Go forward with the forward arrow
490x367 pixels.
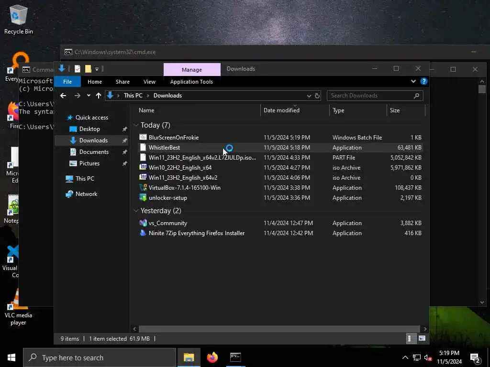point(77,96)
